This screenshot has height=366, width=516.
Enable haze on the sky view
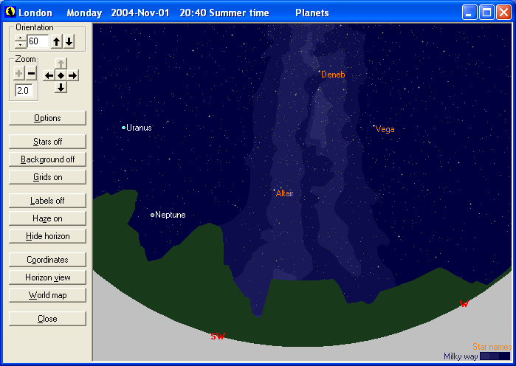pos(47,218)
